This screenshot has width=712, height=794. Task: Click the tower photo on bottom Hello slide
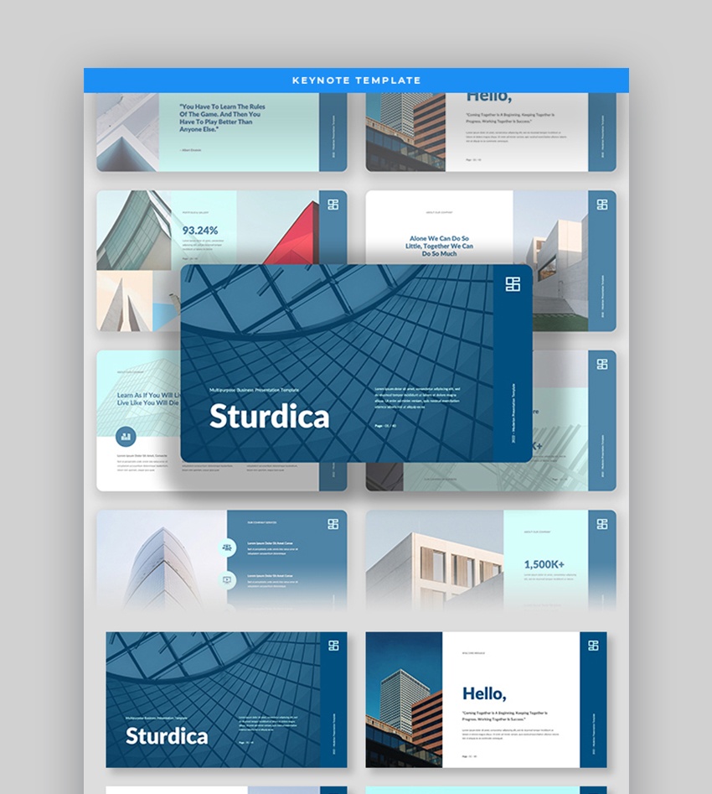coord(404,699)
